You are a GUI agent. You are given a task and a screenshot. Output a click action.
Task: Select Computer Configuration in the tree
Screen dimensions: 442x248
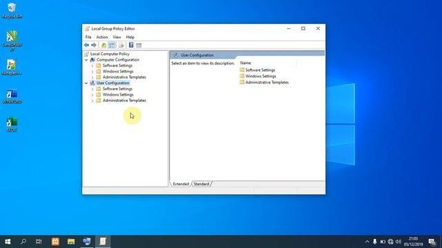tap(117, 60)
